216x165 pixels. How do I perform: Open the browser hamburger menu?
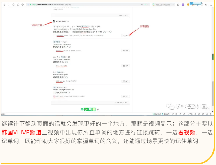211,5
